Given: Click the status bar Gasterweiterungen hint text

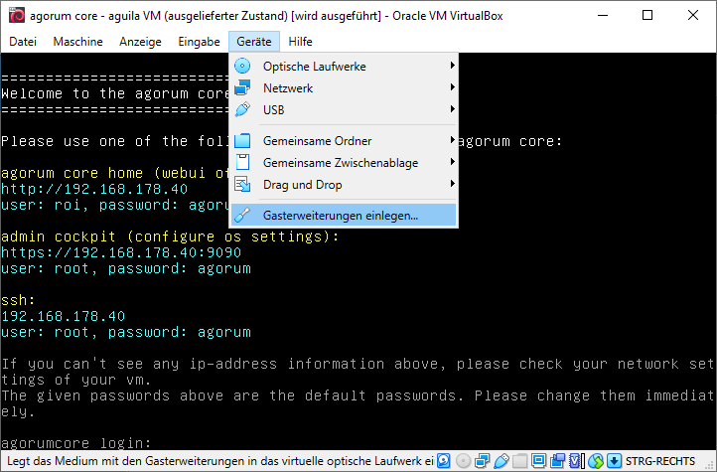Looking at the screenshot, I should [x=220, y=461].
